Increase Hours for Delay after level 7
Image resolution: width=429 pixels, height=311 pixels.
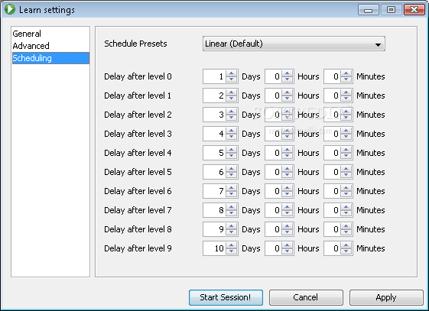click(x=288, y=207)
